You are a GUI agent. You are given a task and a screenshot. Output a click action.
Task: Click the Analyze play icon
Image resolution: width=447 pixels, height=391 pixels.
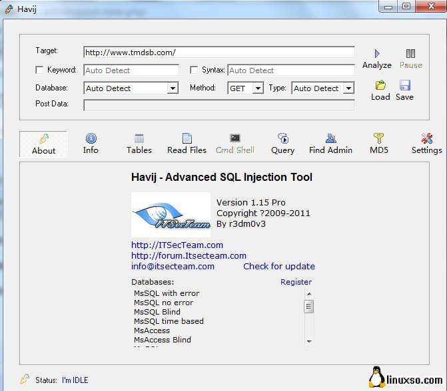377,54
